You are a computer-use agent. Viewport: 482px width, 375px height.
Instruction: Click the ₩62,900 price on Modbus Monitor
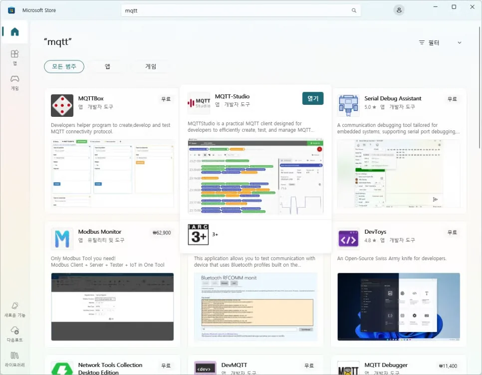[162, 233]
